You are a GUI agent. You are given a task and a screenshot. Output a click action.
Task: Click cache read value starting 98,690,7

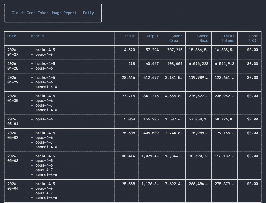point(198,156)
